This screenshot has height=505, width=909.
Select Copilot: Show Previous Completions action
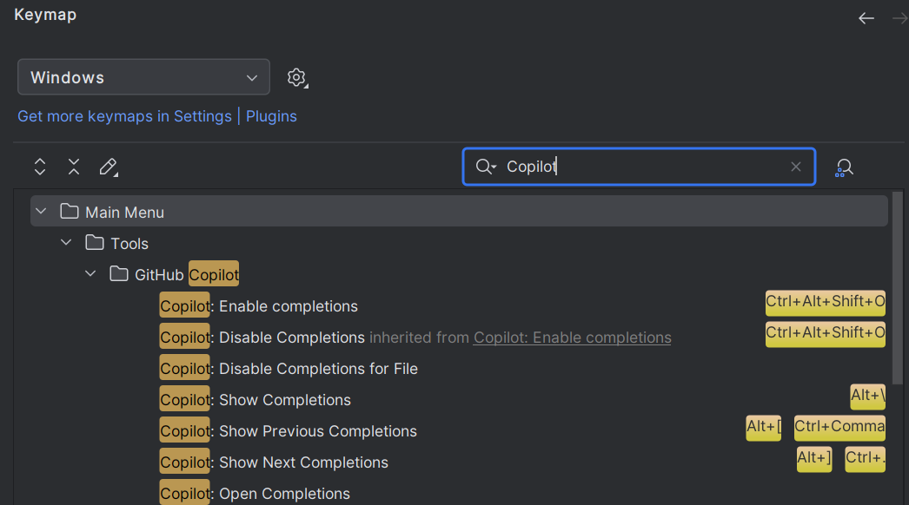317,431
